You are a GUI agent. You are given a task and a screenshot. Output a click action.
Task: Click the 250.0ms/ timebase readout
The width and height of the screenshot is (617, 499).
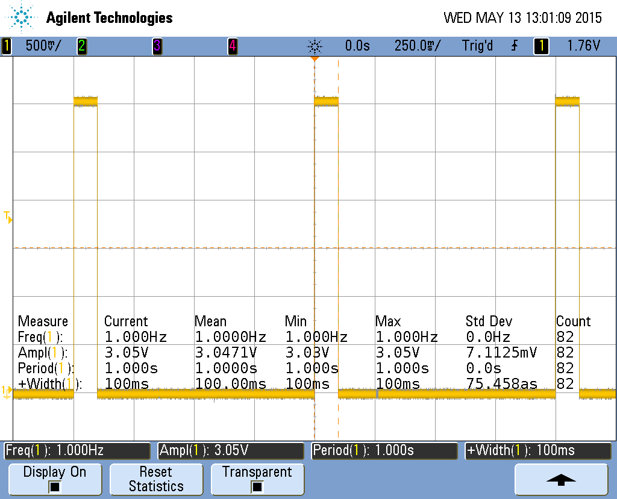418,46
